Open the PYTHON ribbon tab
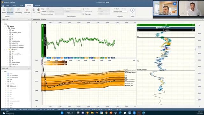Viewport: 204px width, 115px height. [x=38, y=6]
